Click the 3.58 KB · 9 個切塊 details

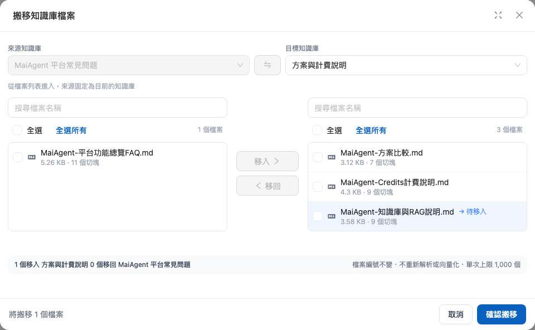(x=369, y=222)
